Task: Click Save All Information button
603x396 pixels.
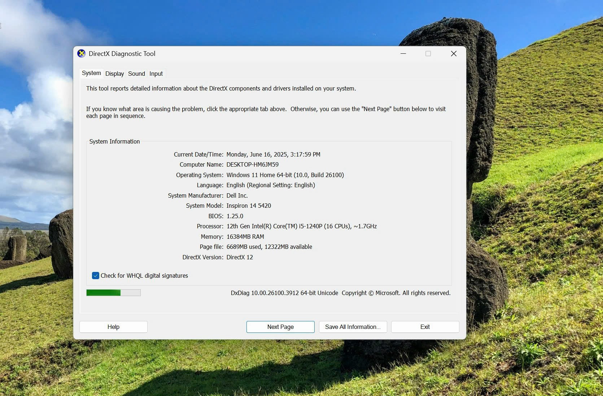Action: [x=353, y=327]
